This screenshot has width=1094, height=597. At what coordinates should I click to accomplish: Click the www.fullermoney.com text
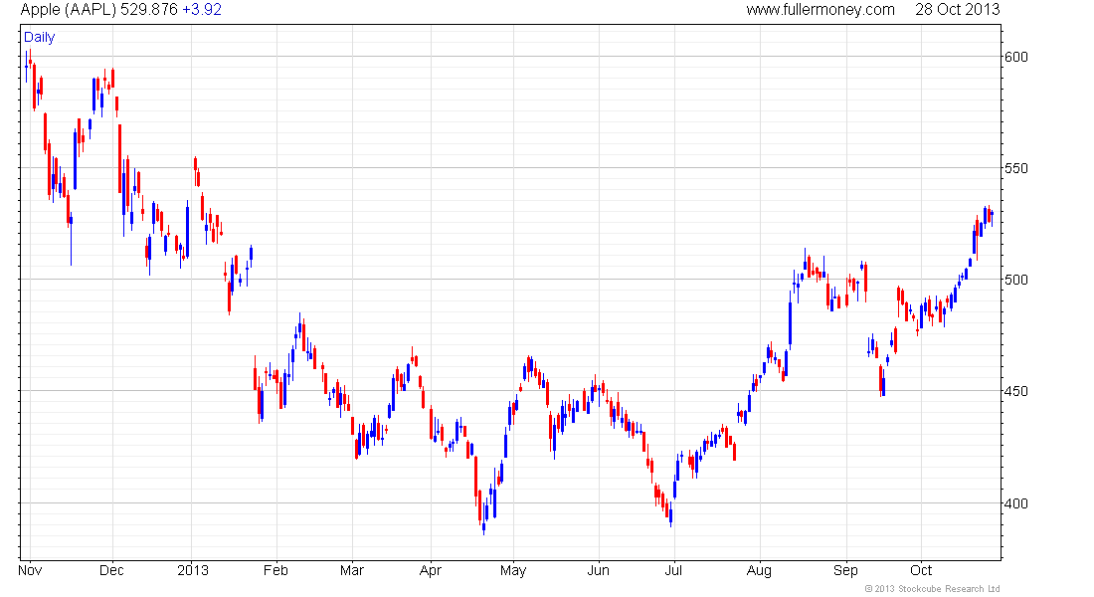(820, 10)
